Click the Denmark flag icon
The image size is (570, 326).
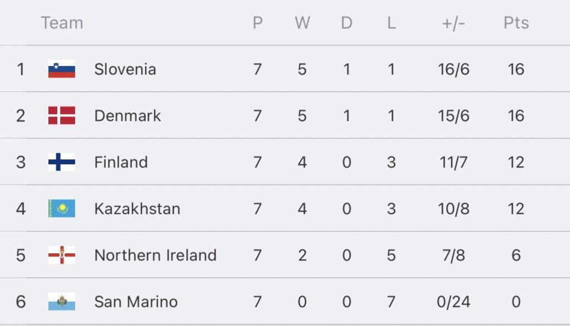point(62,116)
